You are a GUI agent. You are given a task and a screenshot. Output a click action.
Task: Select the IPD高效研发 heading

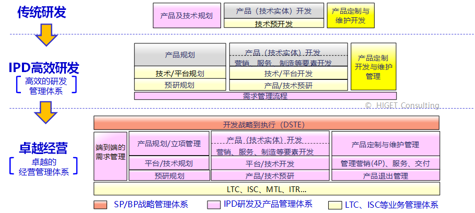click(44, 68)
